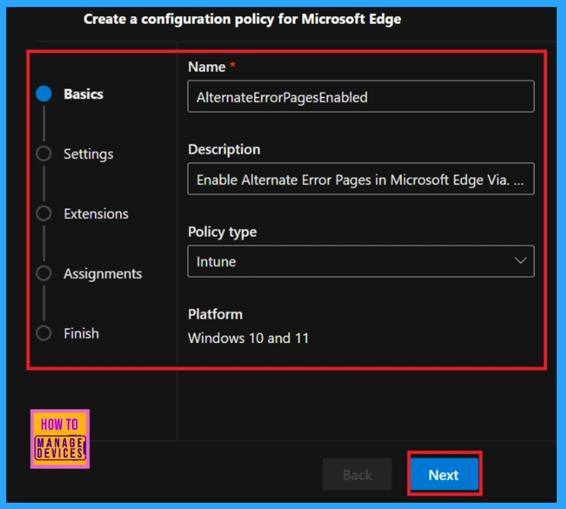
Task: Click the 'Create a configuration policy' heading
Action: click(242, 19)
